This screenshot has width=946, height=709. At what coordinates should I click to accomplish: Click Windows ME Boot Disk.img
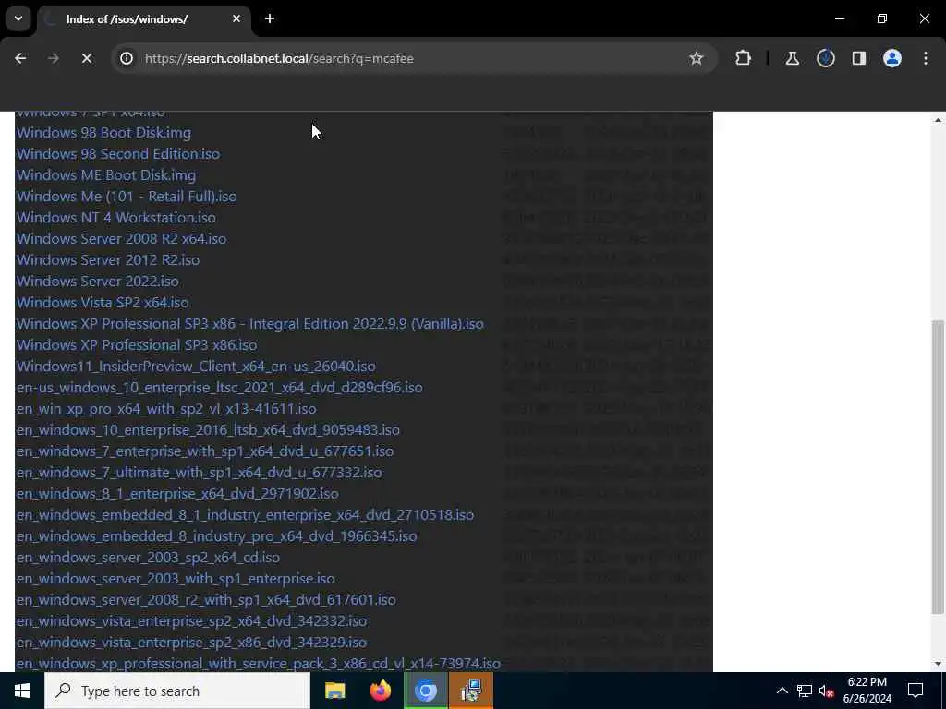click(x=106, y=174)
